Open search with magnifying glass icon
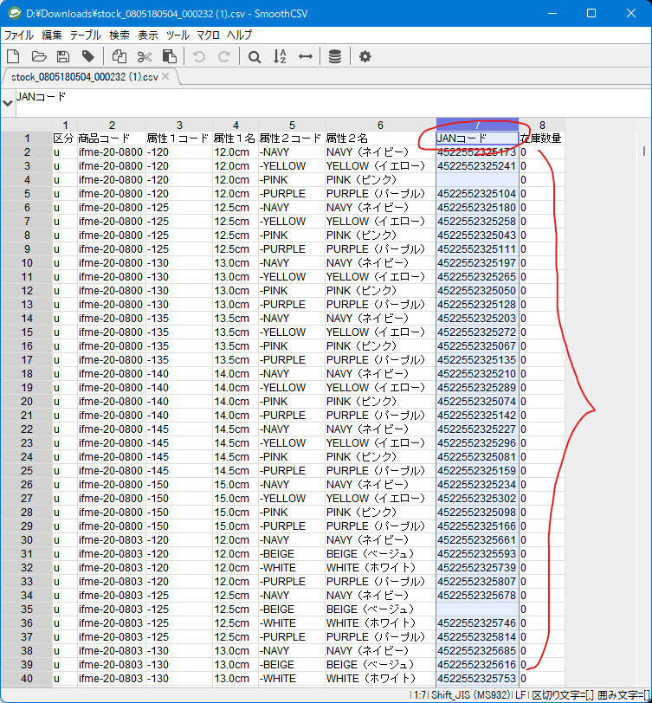 point(255,56)
